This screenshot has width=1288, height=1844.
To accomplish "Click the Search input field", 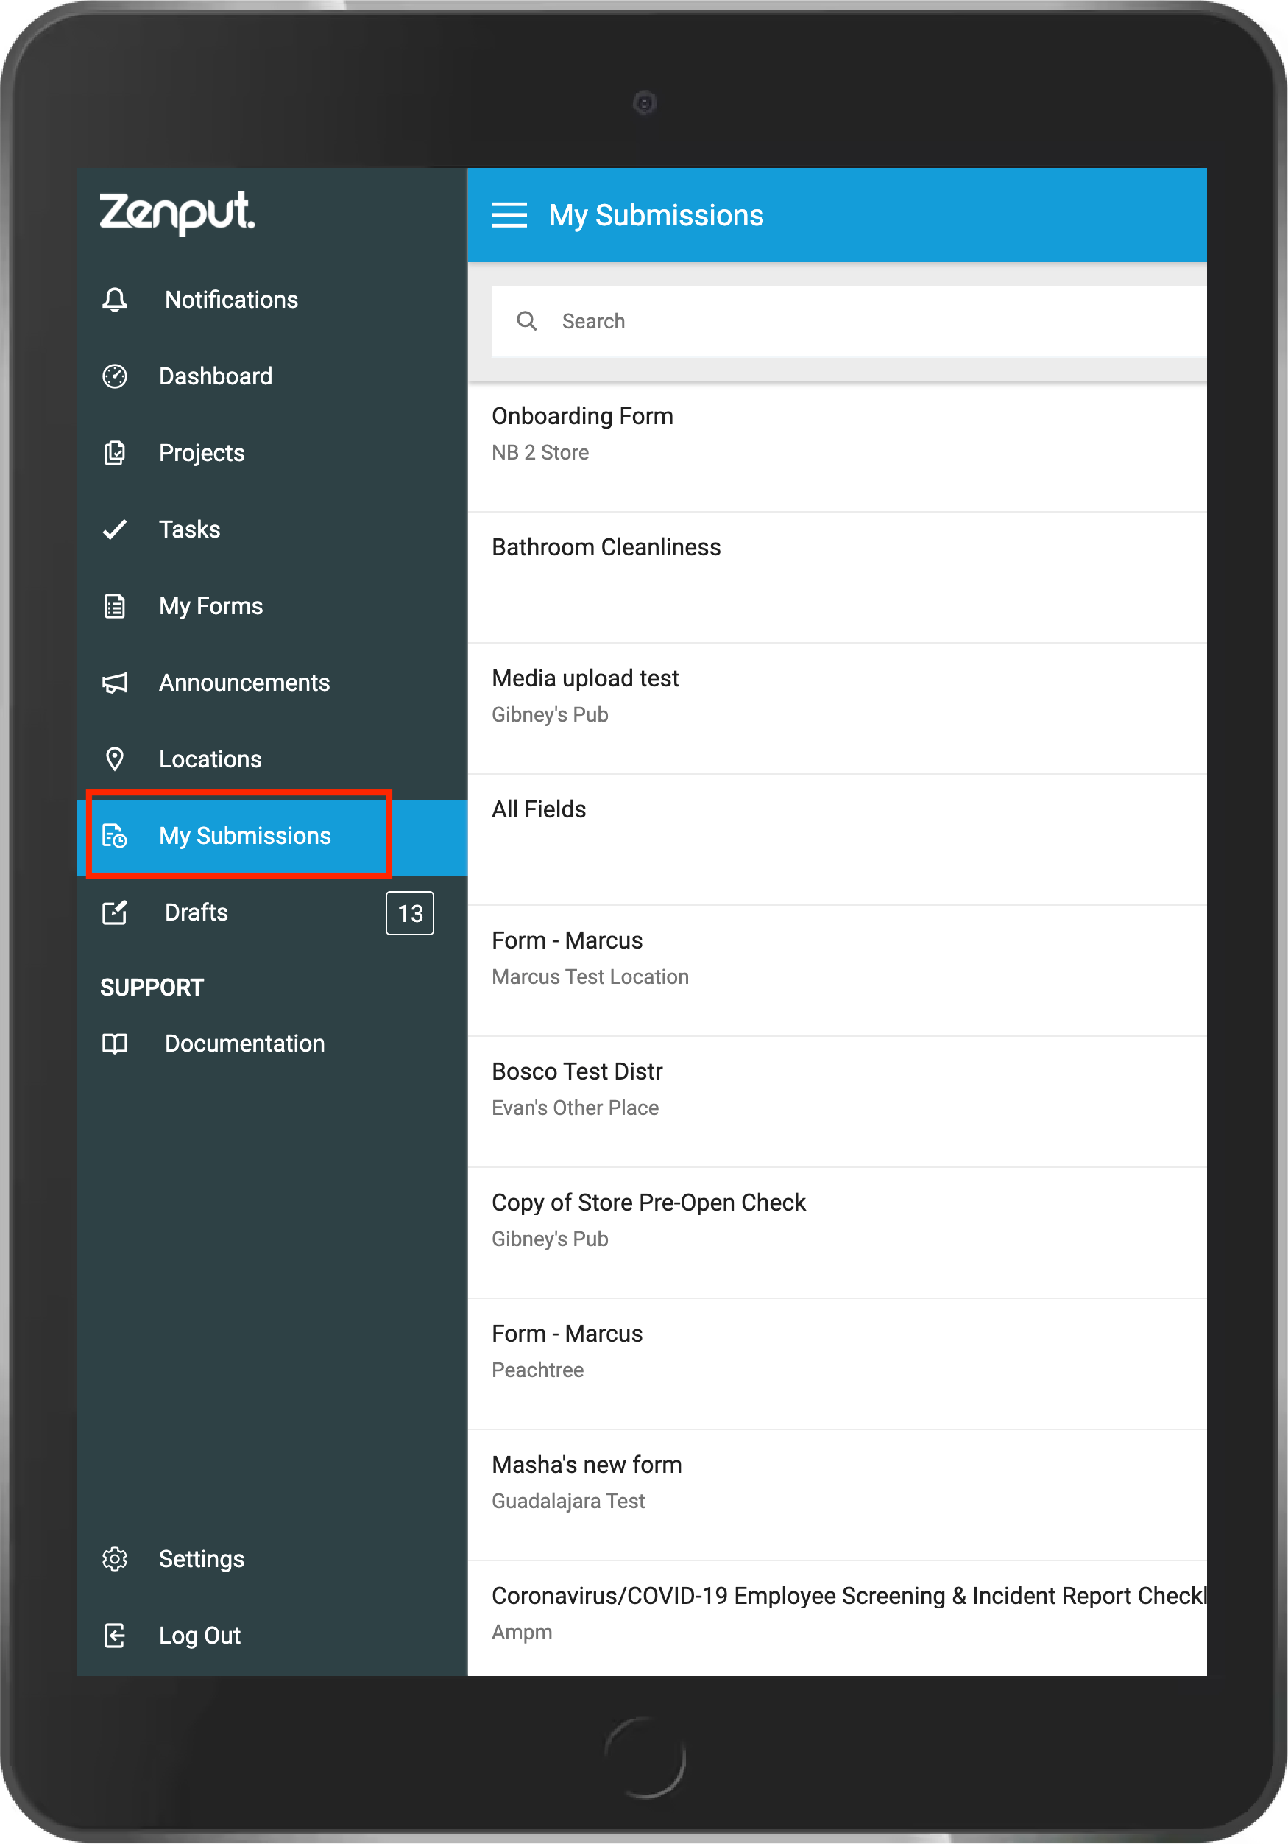I will (x=802, y=320).
